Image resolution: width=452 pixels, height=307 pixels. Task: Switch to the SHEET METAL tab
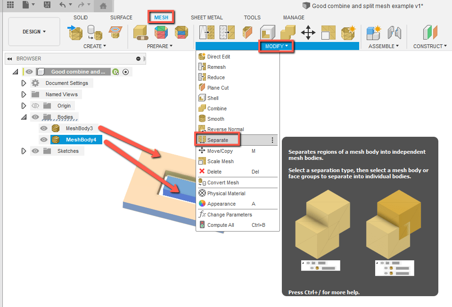point(207,17)
